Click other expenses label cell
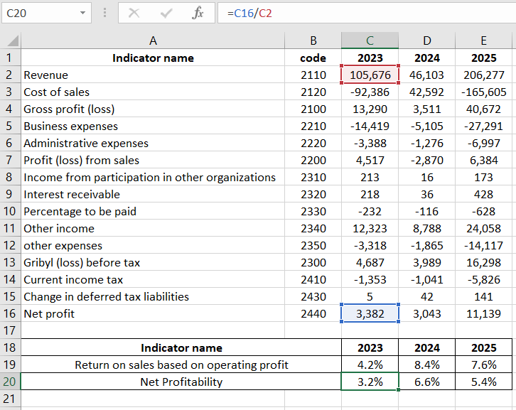516x410 pixels. (x=153, y=245)
